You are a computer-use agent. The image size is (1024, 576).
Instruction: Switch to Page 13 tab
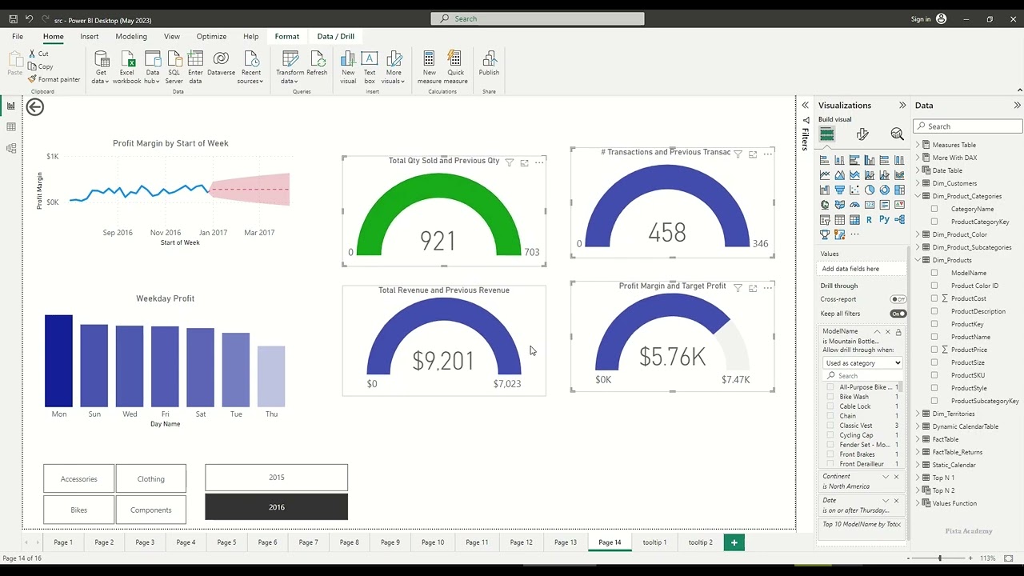[566, 542]
